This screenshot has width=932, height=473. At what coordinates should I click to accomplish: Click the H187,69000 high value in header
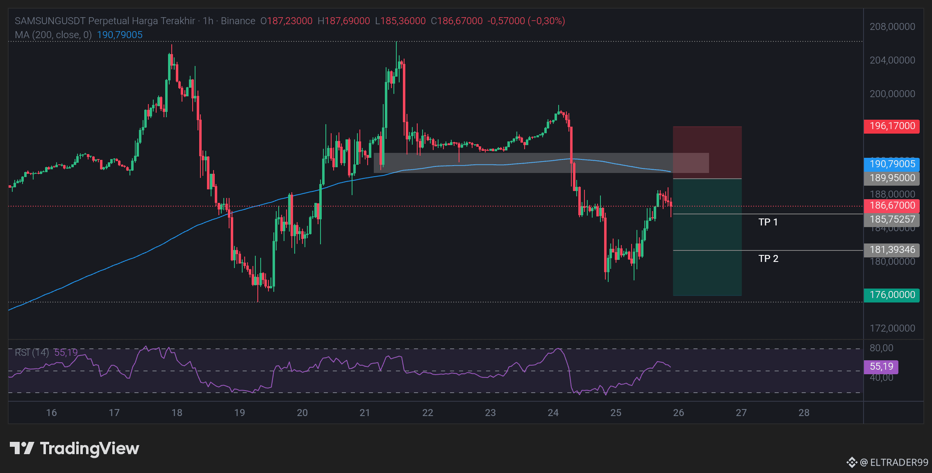click(x=343, y=21)
